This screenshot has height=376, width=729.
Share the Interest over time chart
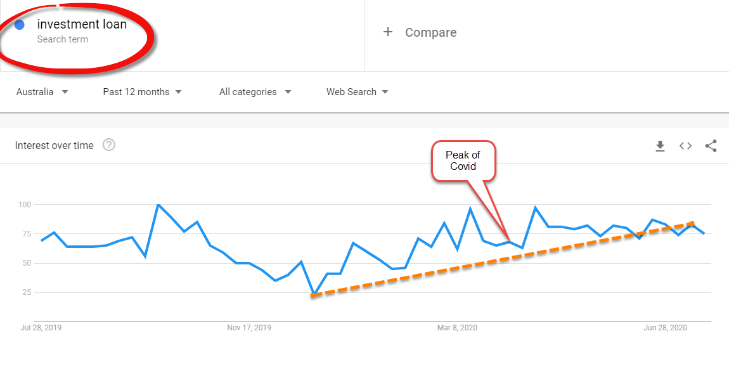click(711, 146)
